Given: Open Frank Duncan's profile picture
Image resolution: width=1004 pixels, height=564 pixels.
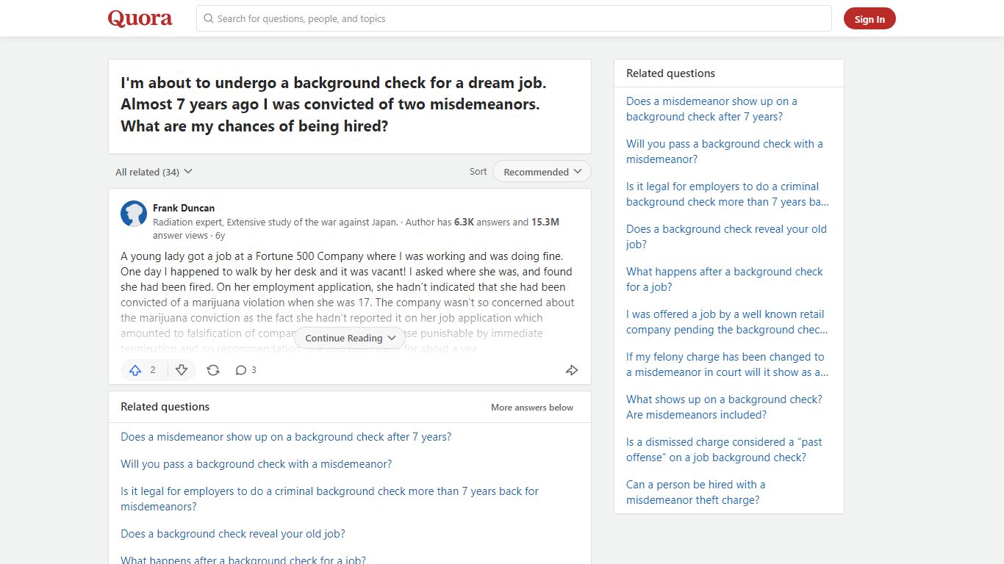Looking at the screenshot, I should tap(134, 214).
